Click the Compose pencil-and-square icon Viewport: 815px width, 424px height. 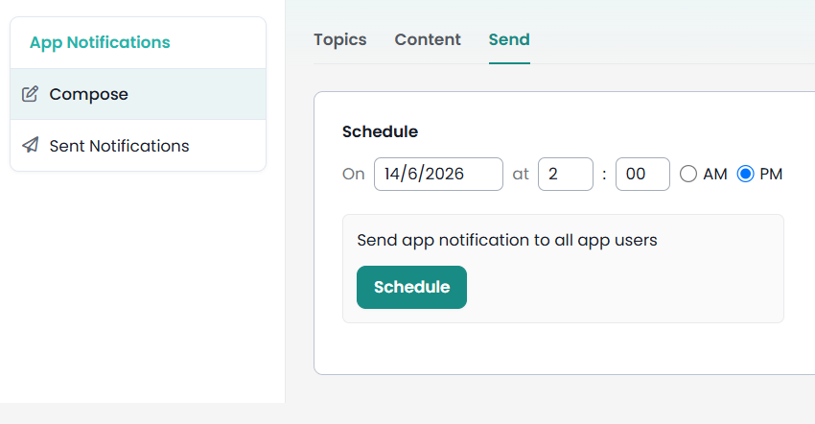tap(30, 94)
